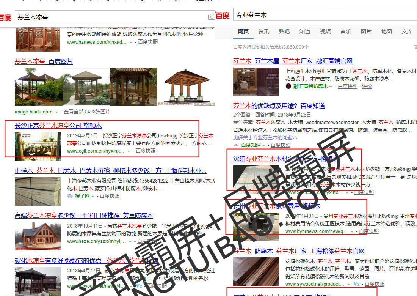Switch to the 图片 tab

click(x=366, y=31)
